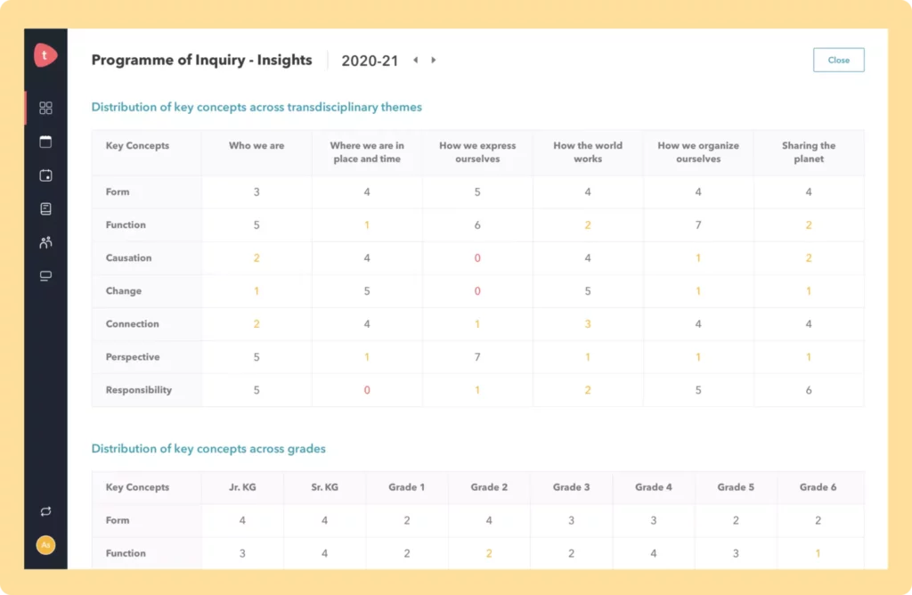Open the yellow user avatar
Screen dimensions: 912x595
click(x=46, y=545)
